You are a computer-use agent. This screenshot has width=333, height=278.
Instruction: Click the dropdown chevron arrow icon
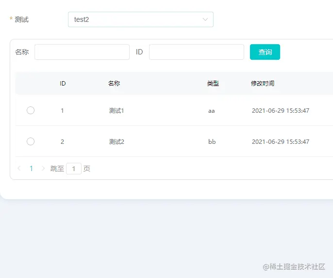pyautogui.click(x=205, y=19)
